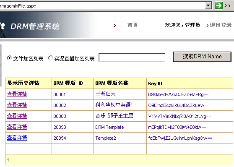Click page number 1 in table footer
This screenshot has width=234, height=167.
pos(8,160)
